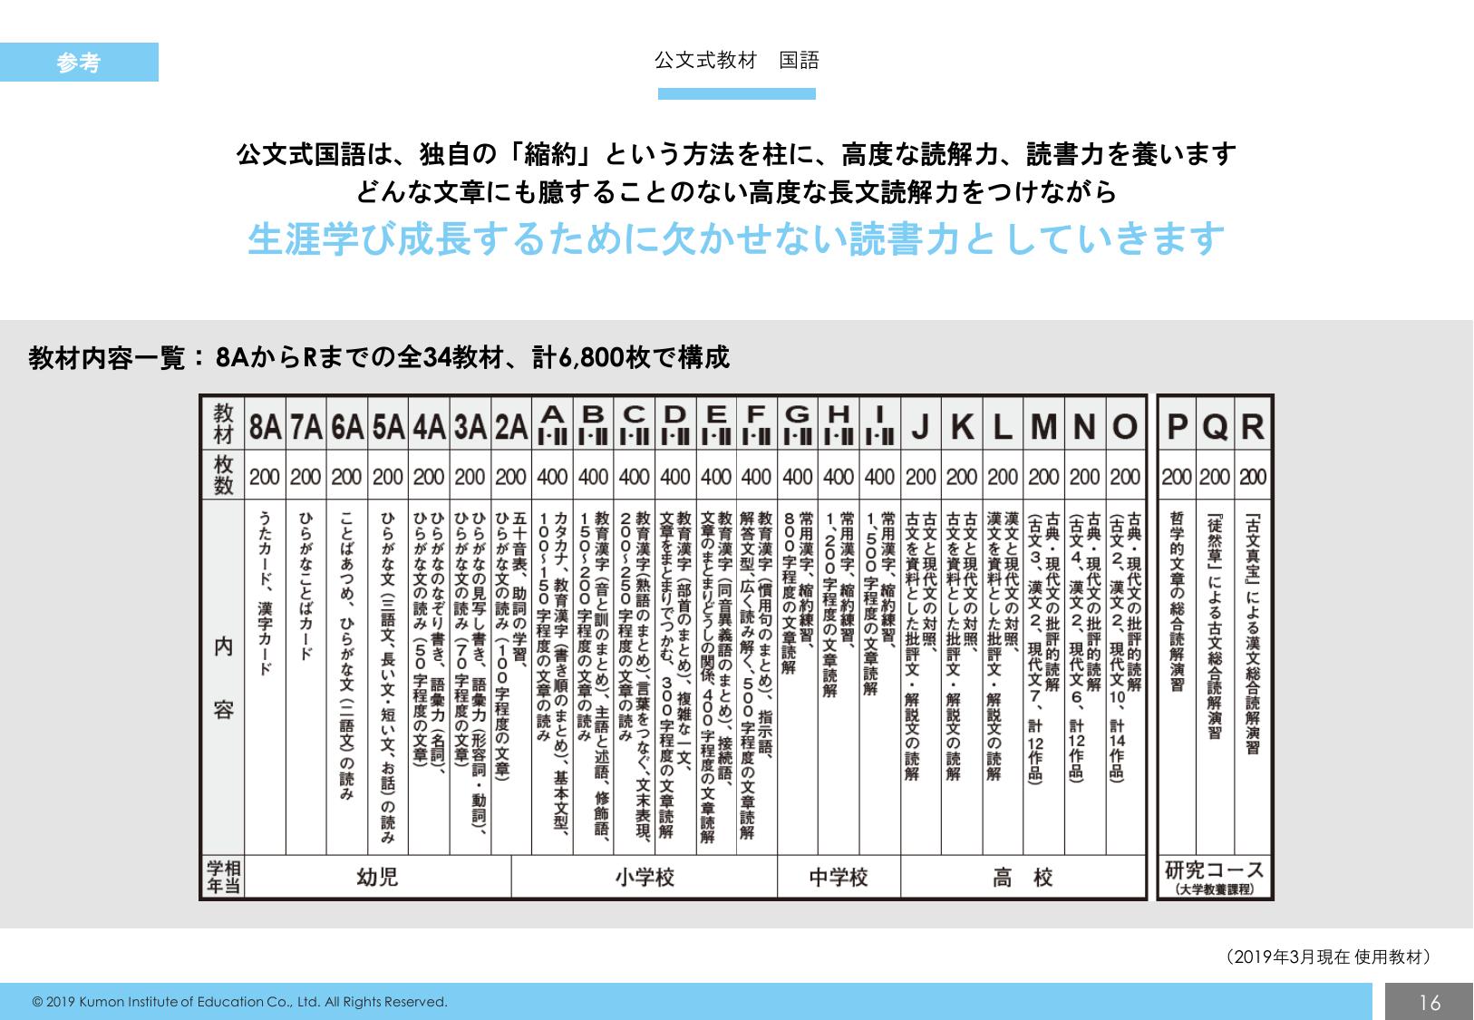1474x1020 pixels.
Task: Select the blue text 生涯学び成長するために欠かせない読書力
Action: pyautogui.click(x=736, y=239)
